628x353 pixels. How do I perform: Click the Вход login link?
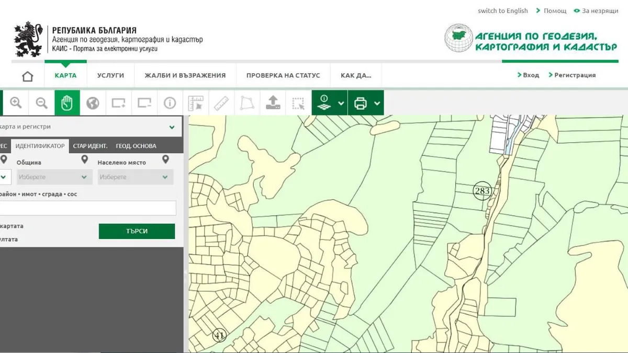(531, 75)
